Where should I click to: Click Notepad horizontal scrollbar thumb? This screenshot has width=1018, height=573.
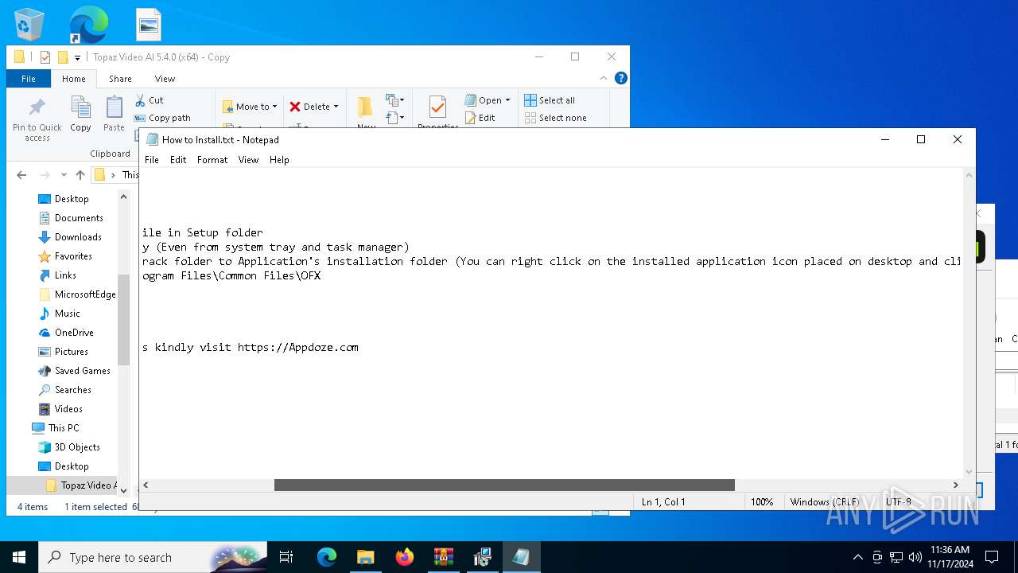point(504,485)
